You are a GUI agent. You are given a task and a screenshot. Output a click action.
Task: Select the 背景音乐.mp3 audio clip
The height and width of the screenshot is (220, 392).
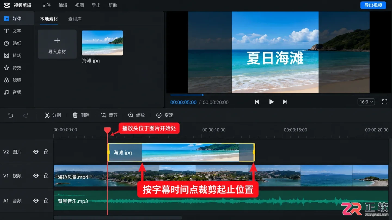pyautogui.click(x=221, y=200)
